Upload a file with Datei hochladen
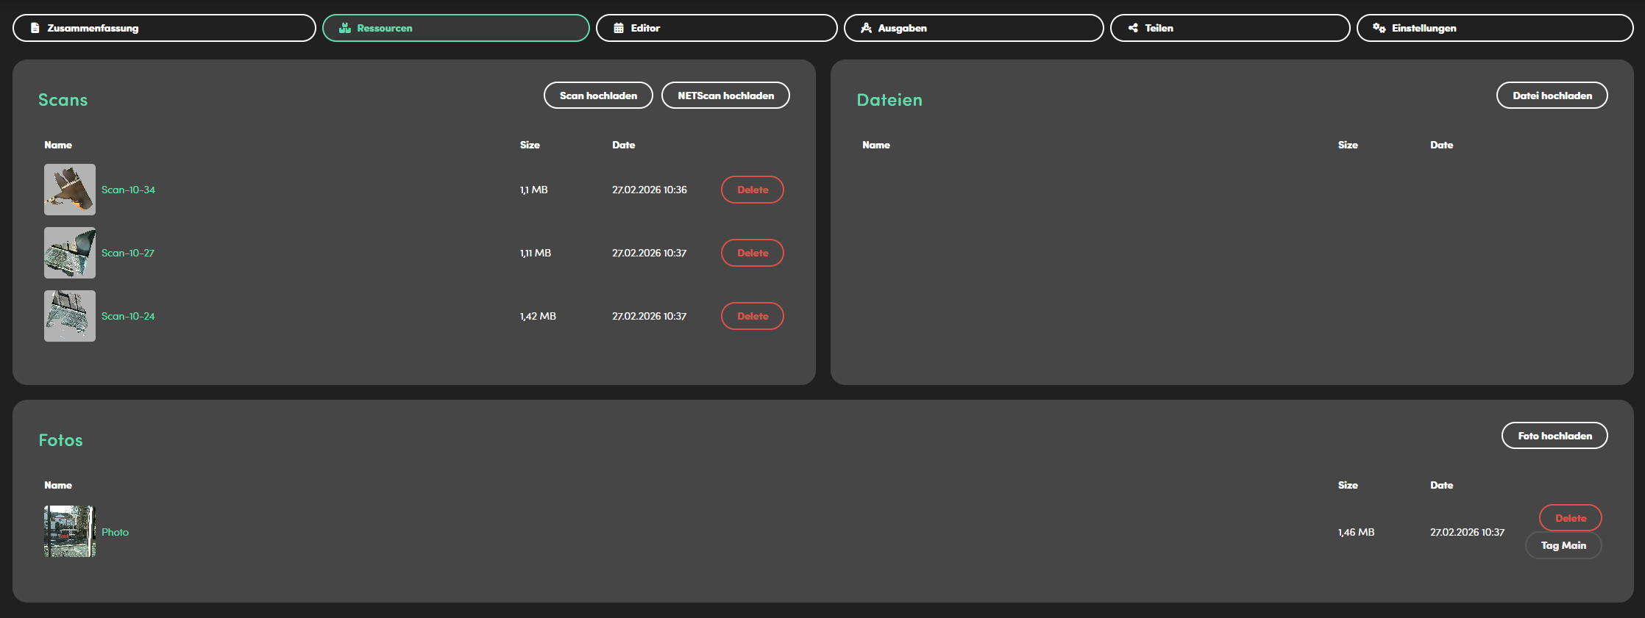 pos(1552,96)
